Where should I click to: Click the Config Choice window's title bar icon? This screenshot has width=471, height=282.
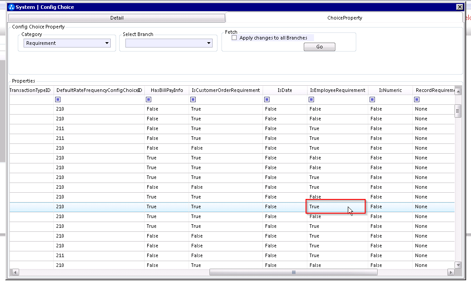(x=12, y=7)
